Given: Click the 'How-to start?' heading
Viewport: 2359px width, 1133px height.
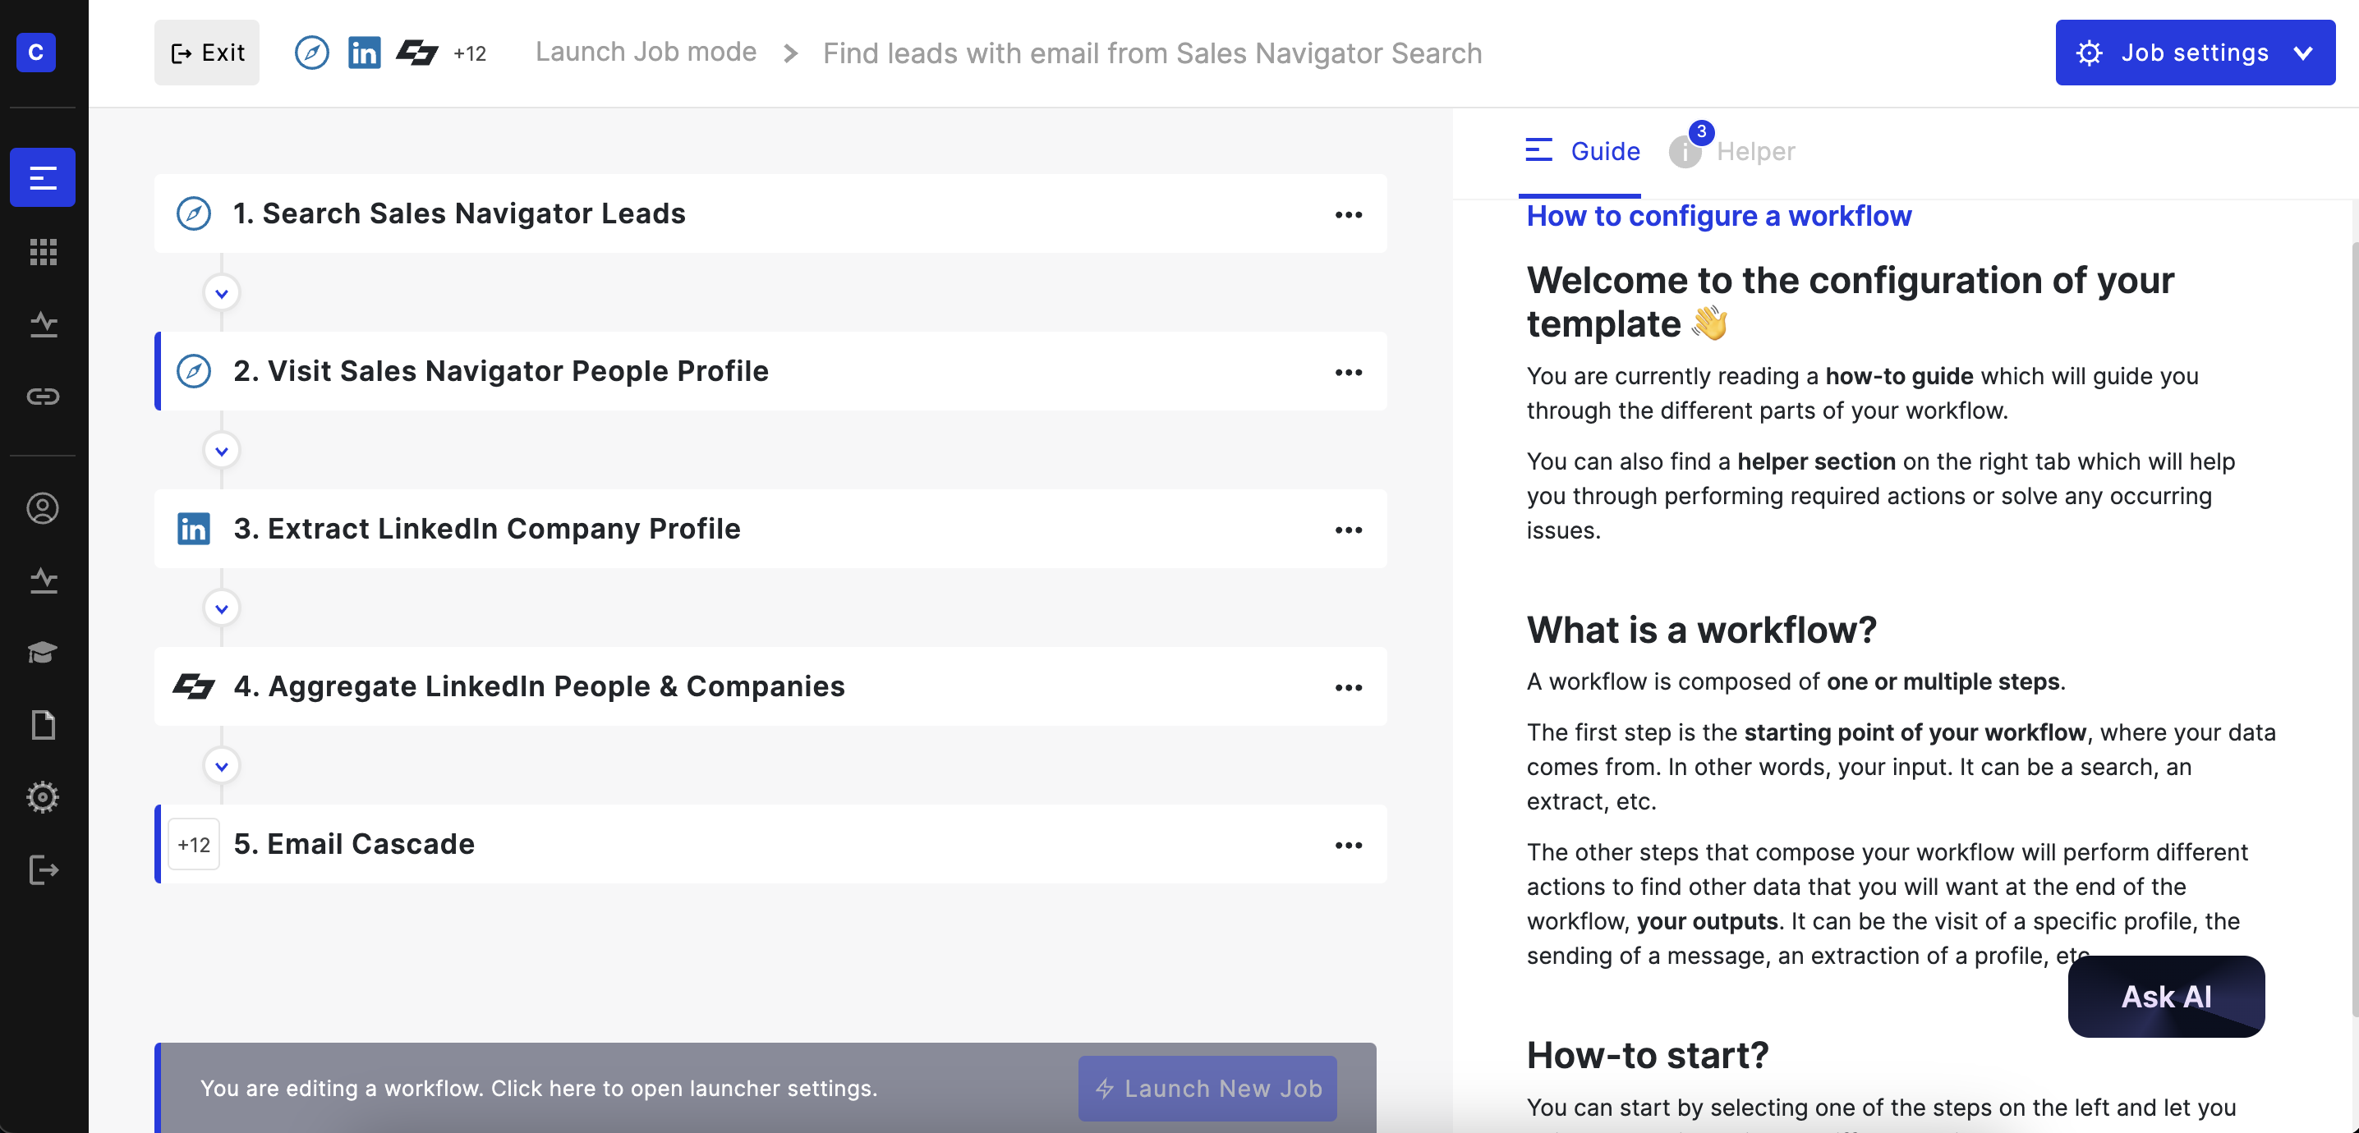Looking at the screenshot, I should click(1648, 1055).
